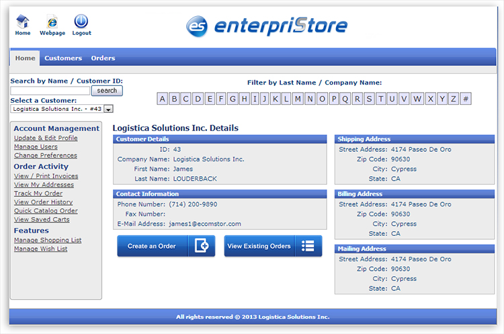Filter last names by letter T
The width and height of the screenshot is (504, 334).
381,99
